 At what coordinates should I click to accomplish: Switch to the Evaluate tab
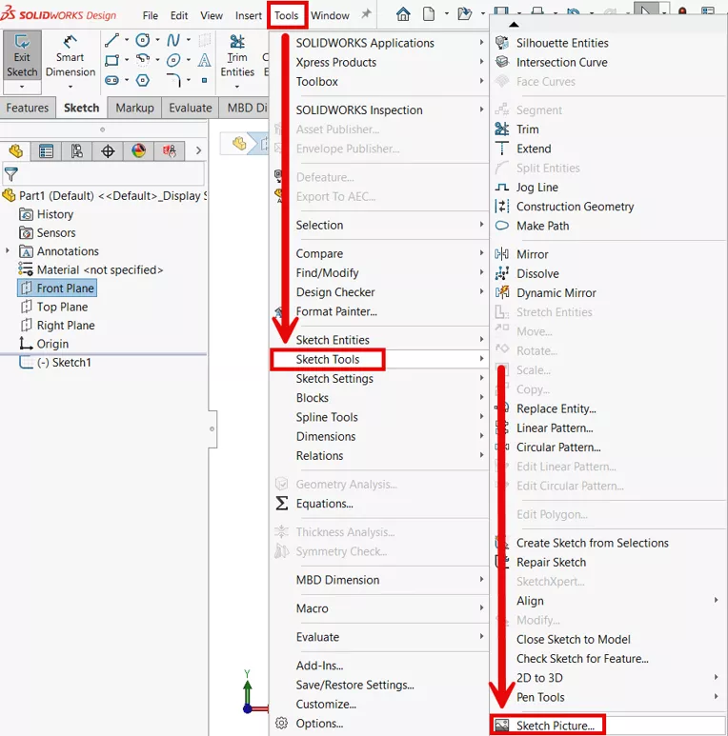[191, 108]
